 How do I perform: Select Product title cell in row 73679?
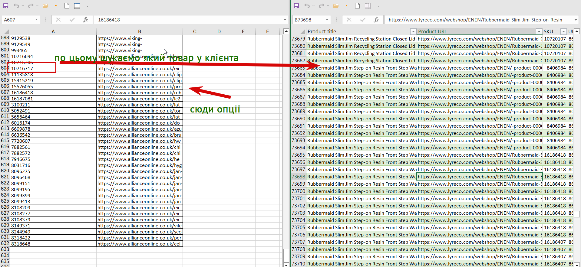[x=362, y=39]
